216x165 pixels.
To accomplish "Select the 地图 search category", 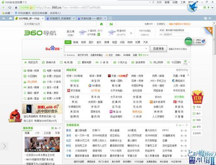I will pyautogui.click(x=114, y=42).
